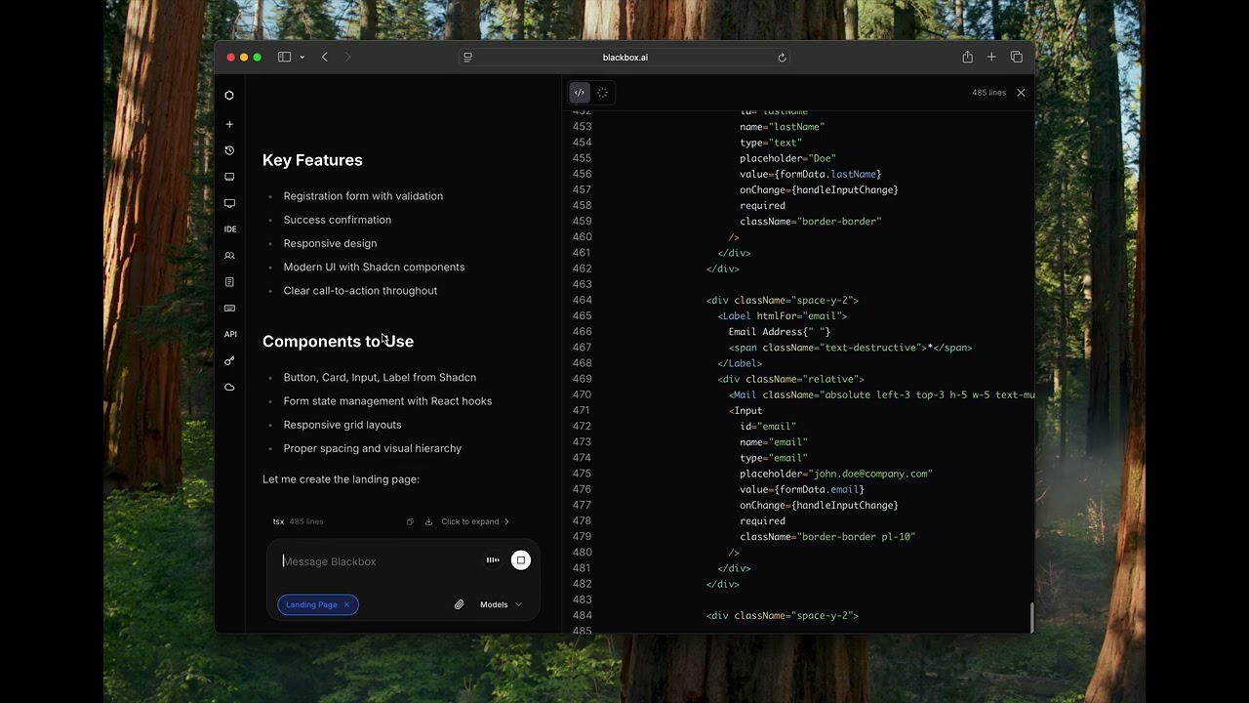Open the IDE sidebar item

tap(230, 229)
